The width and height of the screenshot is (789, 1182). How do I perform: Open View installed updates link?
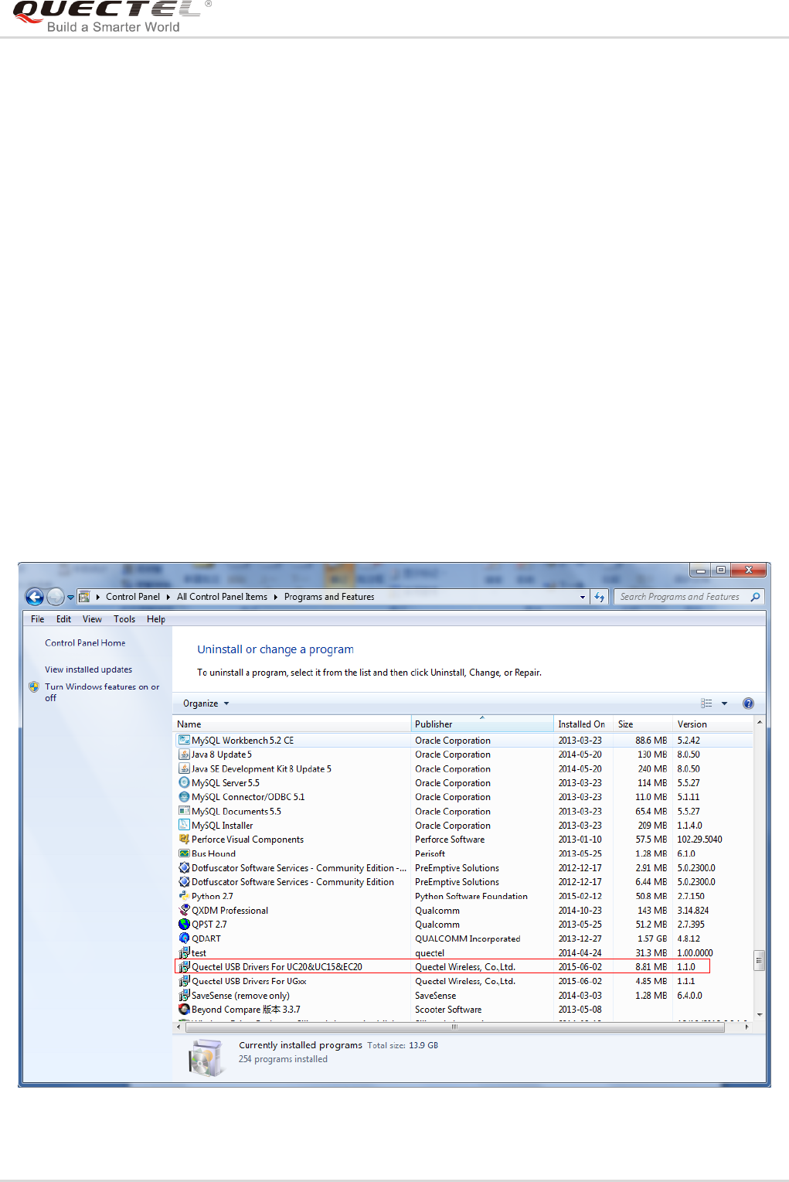88,669
